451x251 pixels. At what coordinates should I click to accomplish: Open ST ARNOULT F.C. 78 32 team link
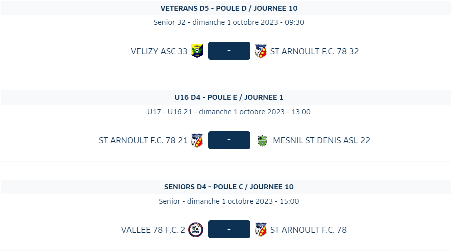pyautogui.click(x=315, y=51)
